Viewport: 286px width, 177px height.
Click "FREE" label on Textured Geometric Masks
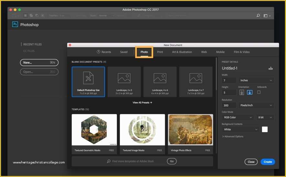point(111,151)
